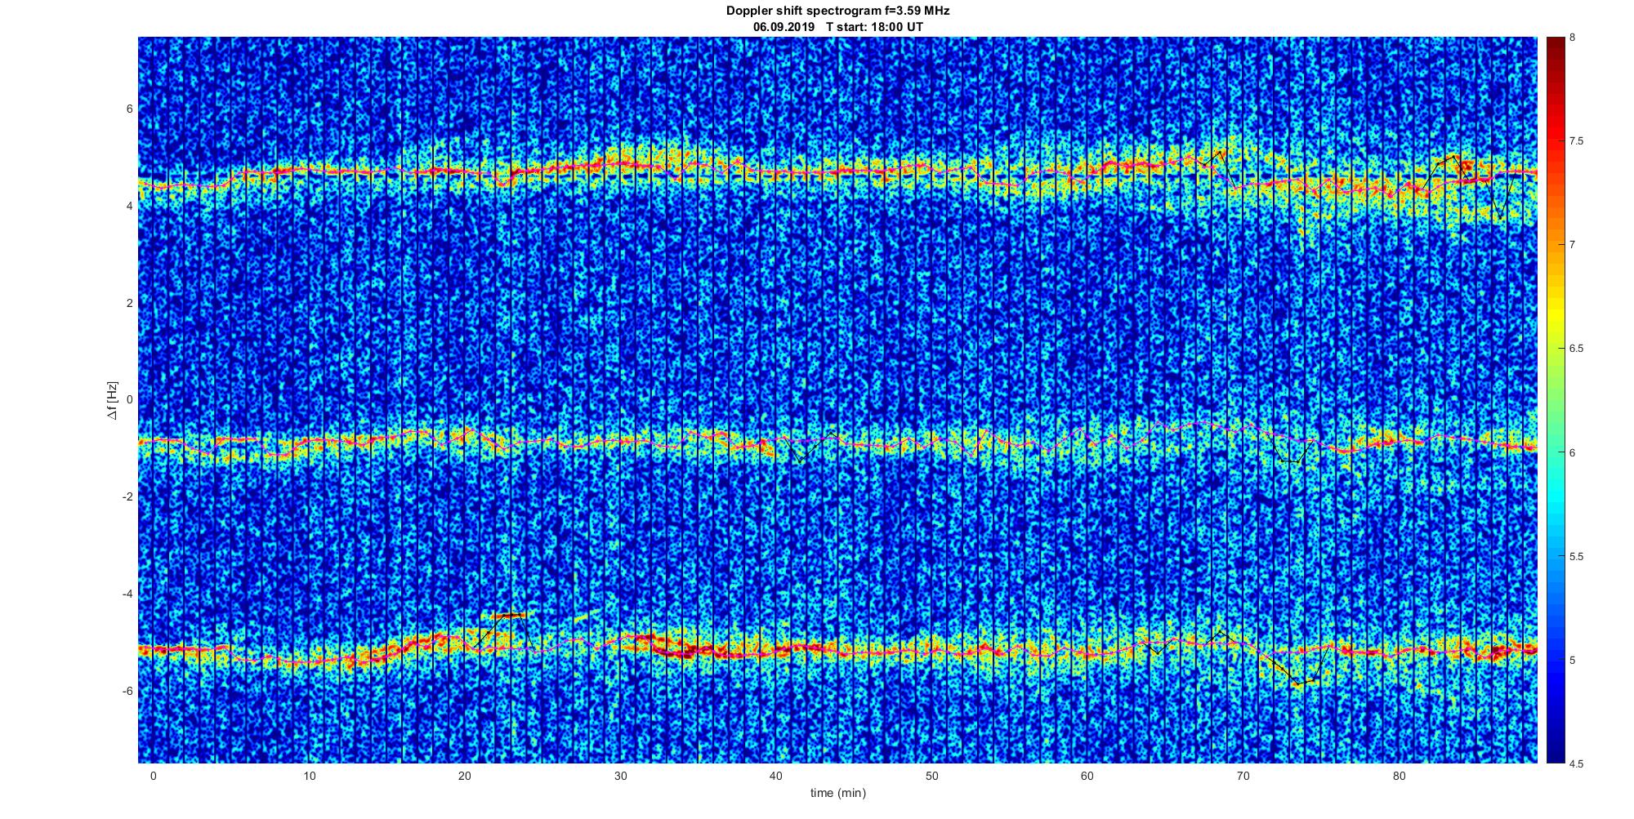The width and height of the screenshot is (1634, 819).
Task: Click the x-axis tick label '60'
Action: click(1087, 776)
